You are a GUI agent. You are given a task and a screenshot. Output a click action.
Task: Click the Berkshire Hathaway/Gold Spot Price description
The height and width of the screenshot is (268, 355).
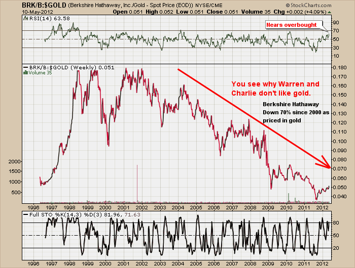130,5
